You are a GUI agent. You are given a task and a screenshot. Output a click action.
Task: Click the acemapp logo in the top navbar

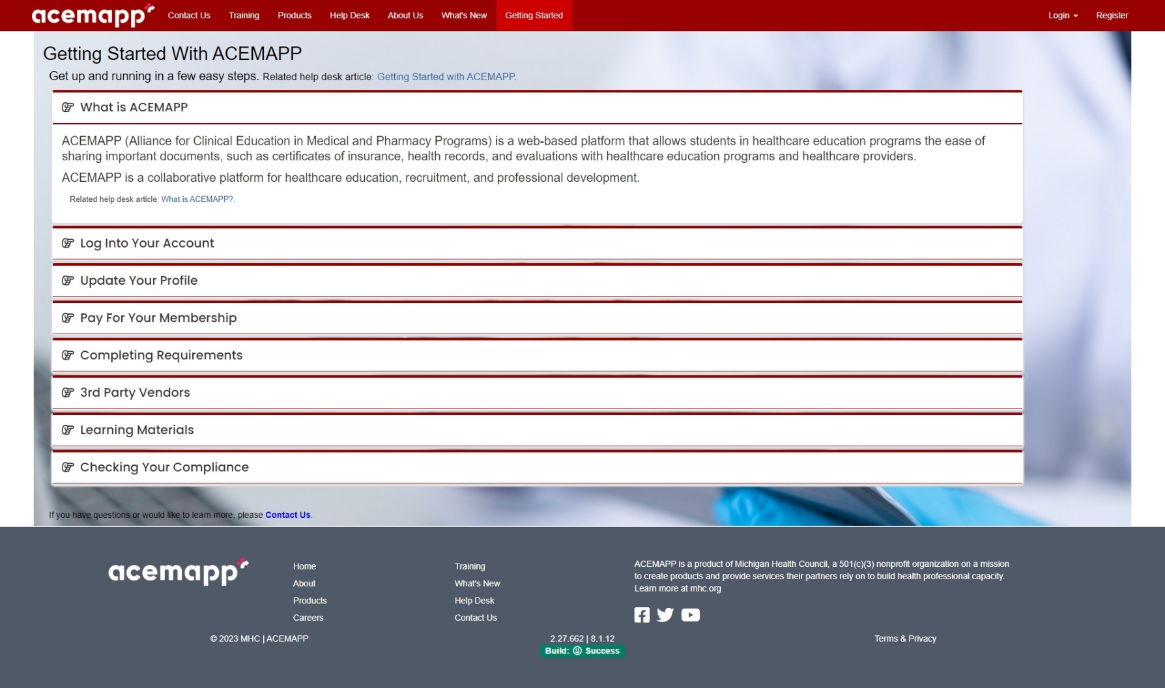(93, 15)
